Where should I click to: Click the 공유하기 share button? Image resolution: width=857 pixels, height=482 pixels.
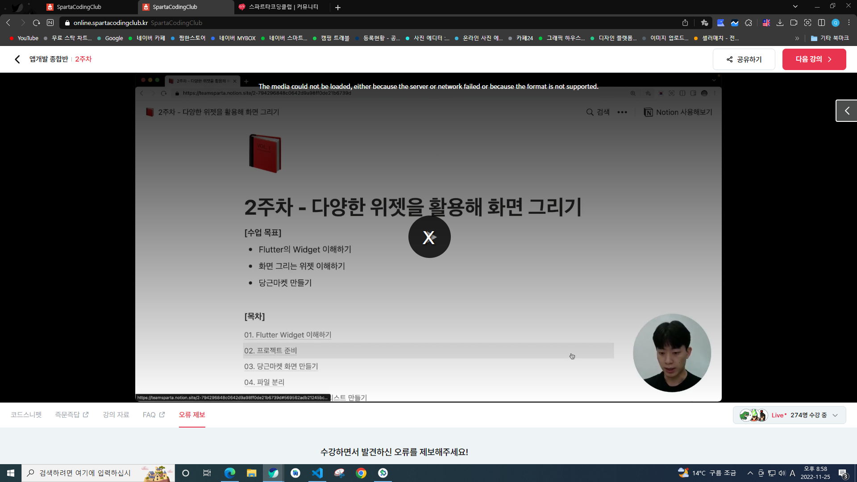744,59
